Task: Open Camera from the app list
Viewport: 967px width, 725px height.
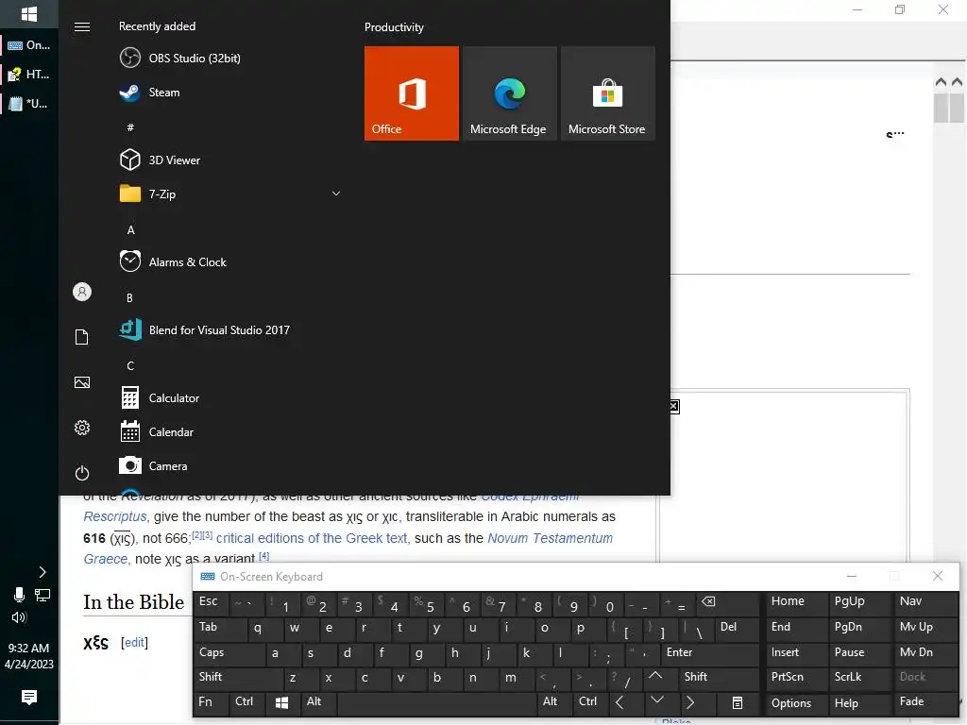Action: [x=154, y=466]
